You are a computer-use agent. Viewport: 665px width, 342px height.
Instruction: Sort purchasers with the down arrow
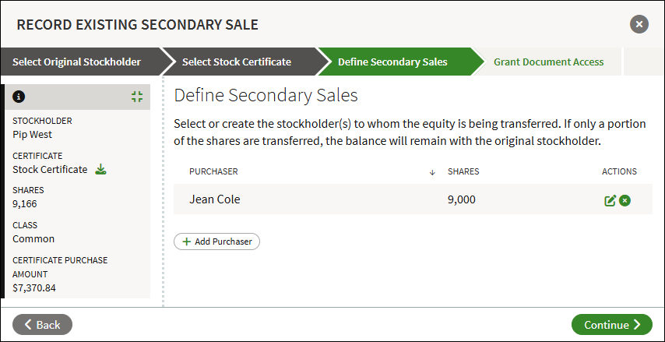tap(432, 172)
